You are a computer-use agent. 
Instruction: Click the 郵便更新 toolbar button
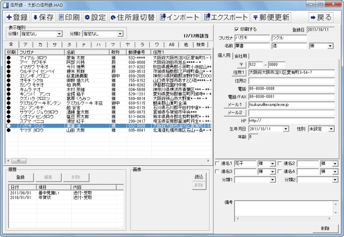pos(271,17)
